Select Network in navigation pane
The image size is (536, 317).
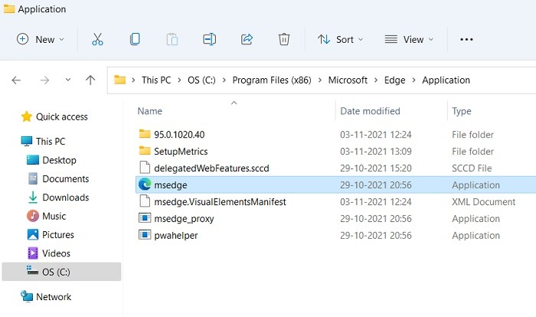pyautogui.click(x=54, y=297)
